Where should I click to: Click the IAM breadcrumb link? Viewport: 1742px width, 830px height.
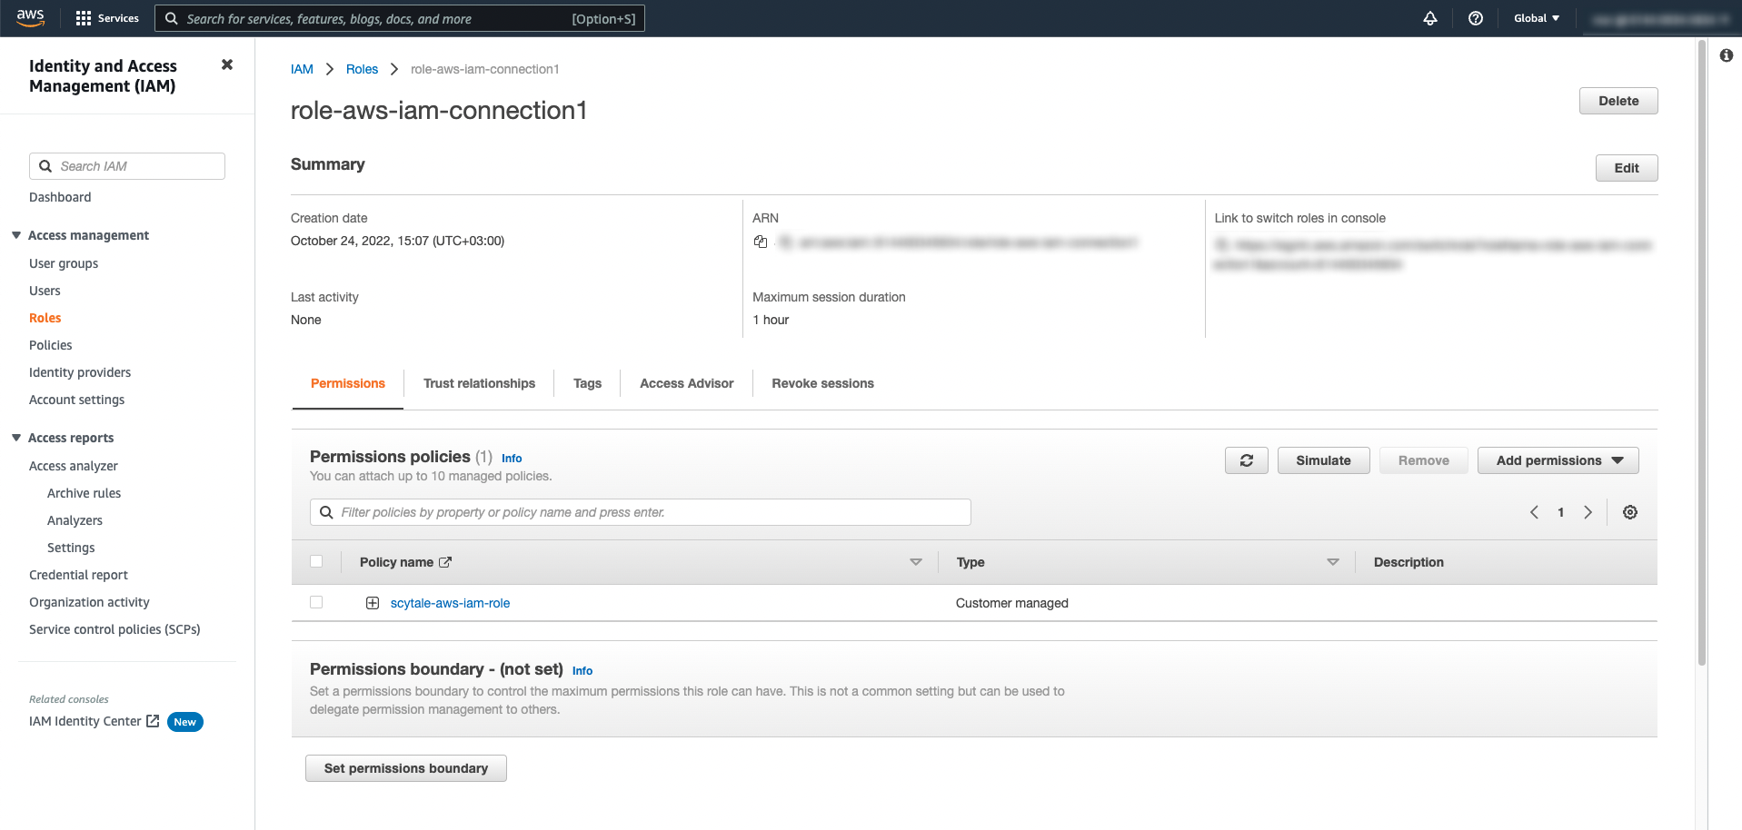tap(302, 69)
